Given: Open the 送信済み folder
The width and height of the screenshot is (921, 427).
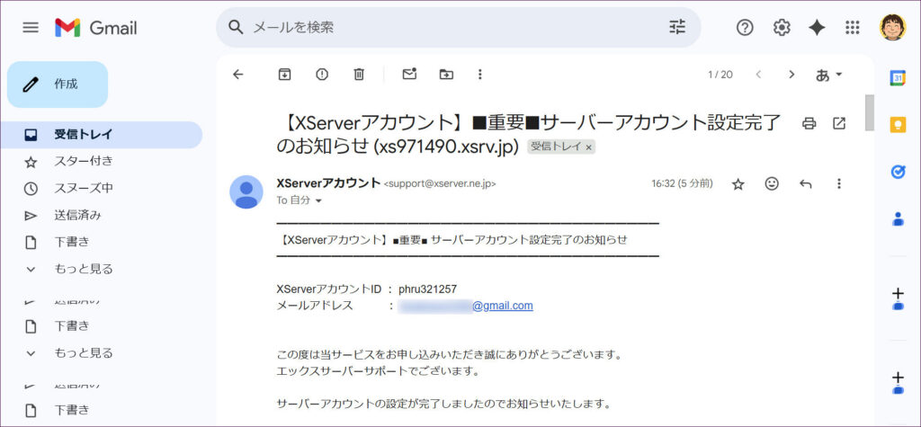Looking at the screenshot, I should (77, 215).
